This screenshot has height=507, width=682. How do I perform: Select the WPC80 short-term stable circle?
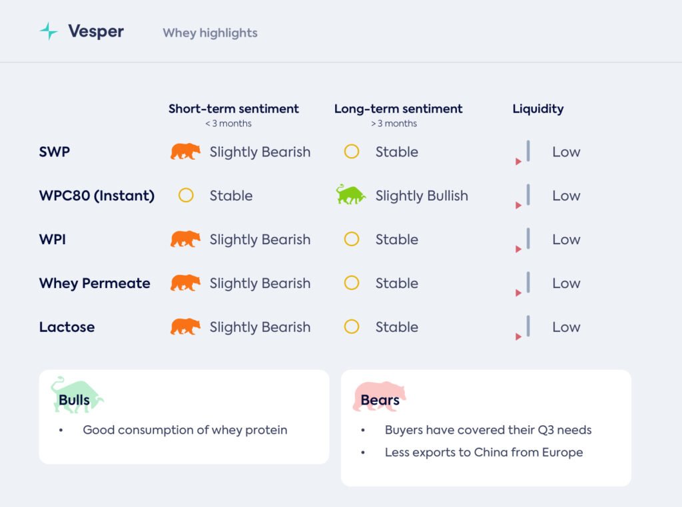(x=186, y=196)
